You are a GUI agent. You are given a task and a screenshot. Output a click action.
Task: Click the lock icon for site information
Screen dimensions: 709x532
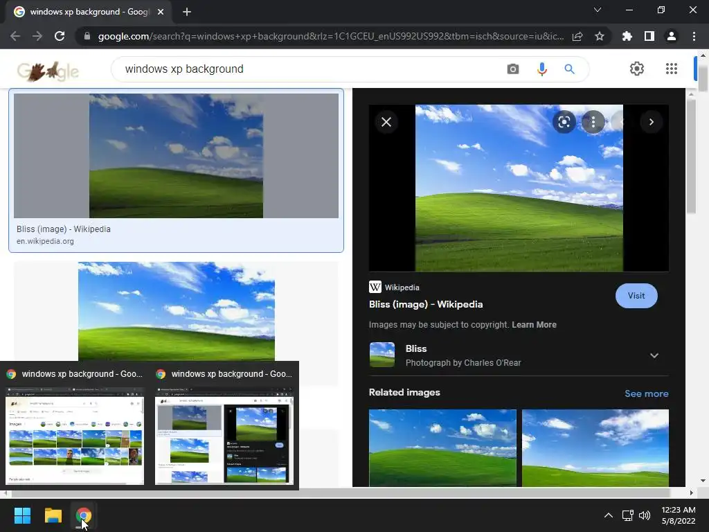[87, 36]
